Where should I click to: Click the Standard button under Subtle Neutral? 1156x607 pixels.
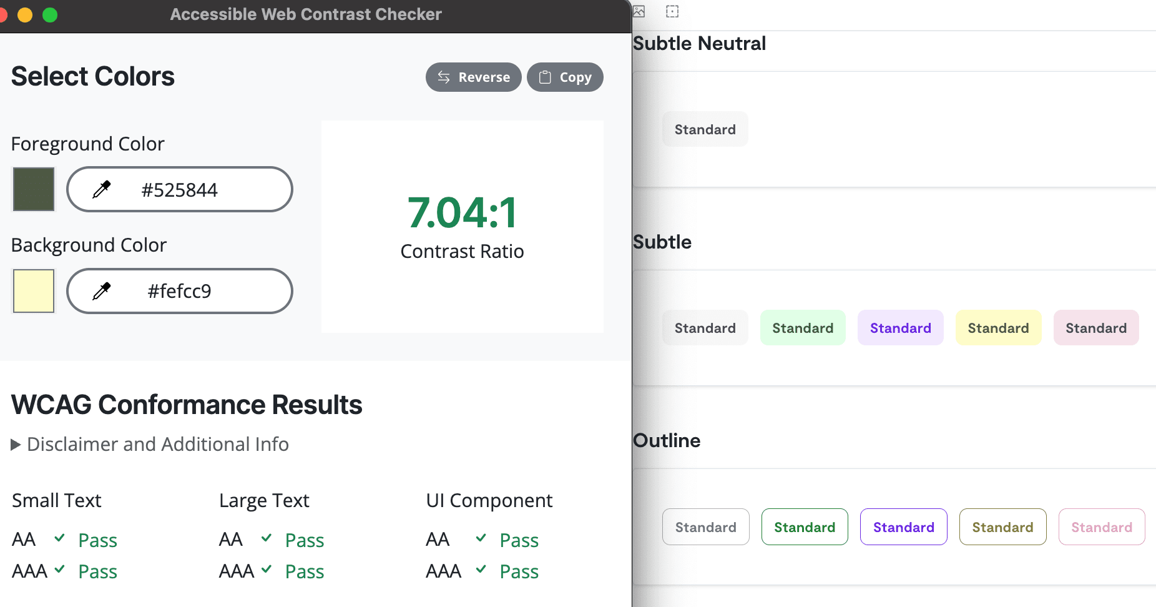tap(705, 129)
